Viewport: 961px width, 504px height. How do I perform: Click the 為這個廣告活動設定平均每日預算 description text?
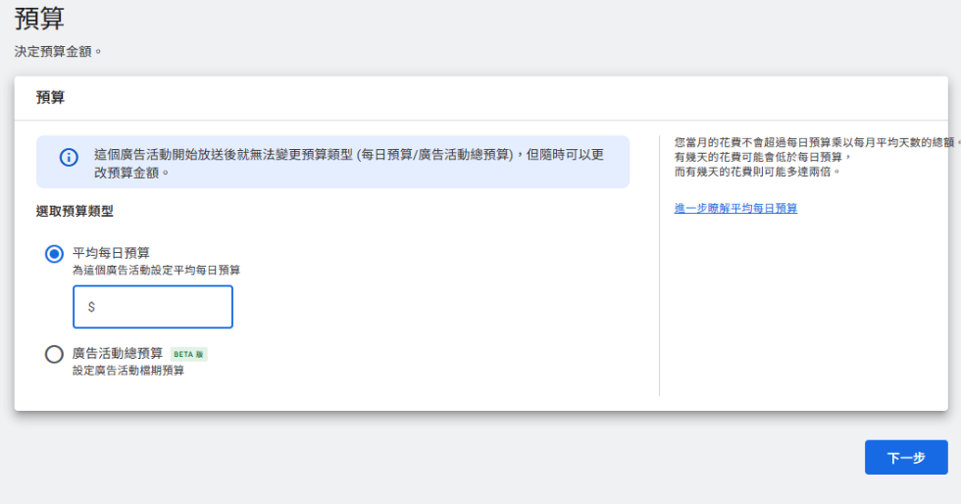pyautogui.click(x=156, y=270)
